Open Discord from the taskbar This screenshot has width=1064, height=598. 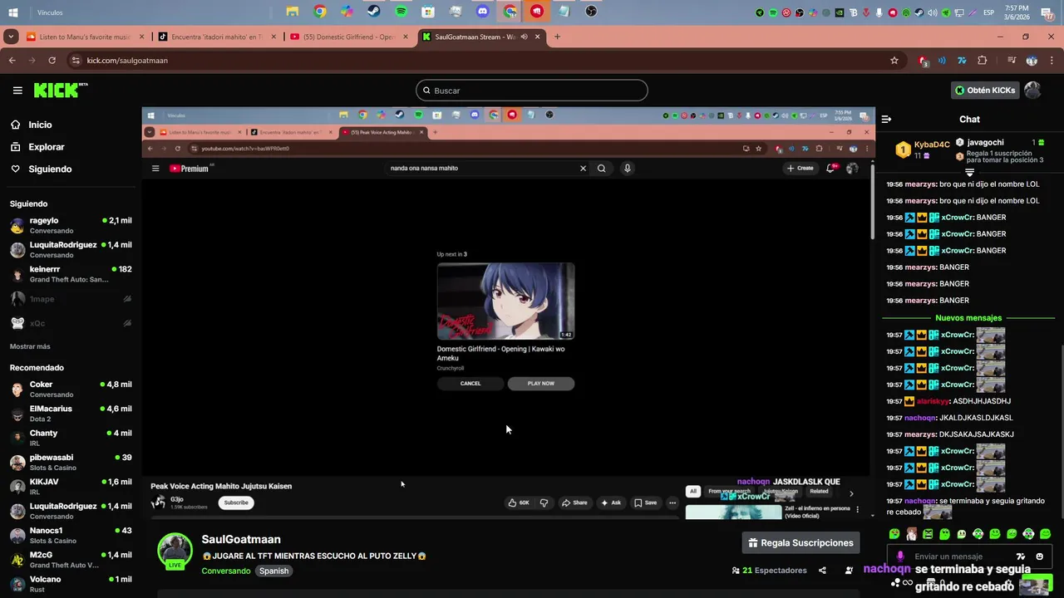click(482, 12)
